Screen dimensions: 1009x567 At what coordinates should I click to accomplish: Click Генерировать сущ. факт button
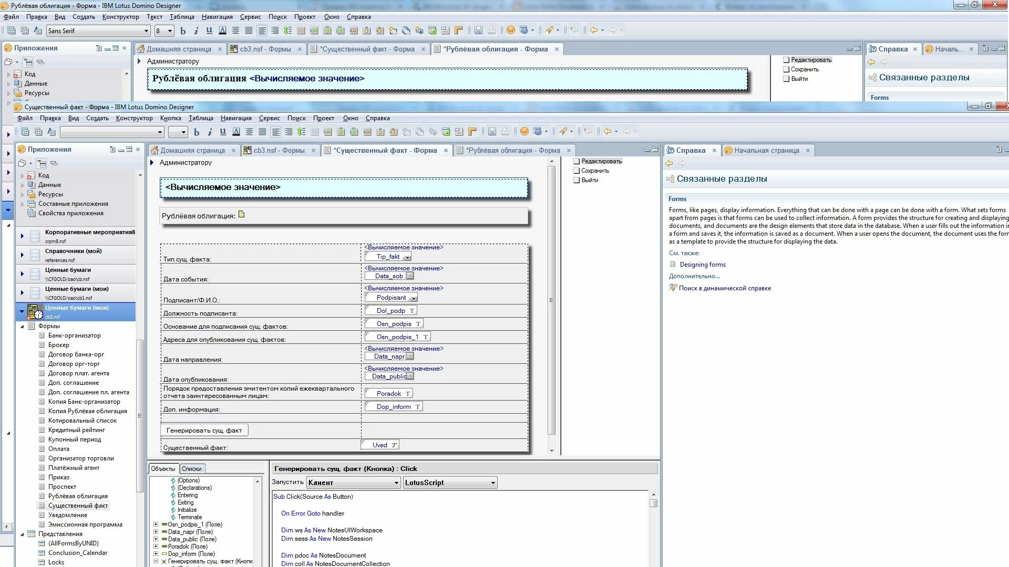(204, 430)
